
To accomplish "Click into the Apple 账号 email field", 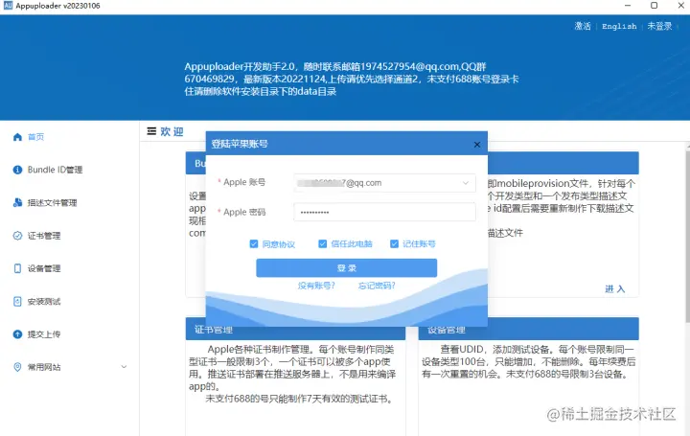I will click(x=384, y=183).
